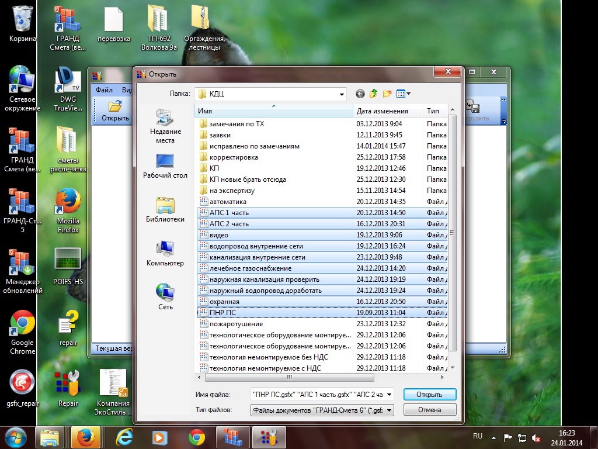Open Сеть in places sidebar
Screen dimensions: 598x449
(x=165, y=297)
